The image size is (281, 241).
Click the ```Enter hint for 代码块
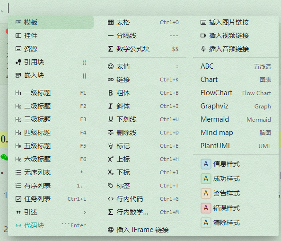click(74, 225)
